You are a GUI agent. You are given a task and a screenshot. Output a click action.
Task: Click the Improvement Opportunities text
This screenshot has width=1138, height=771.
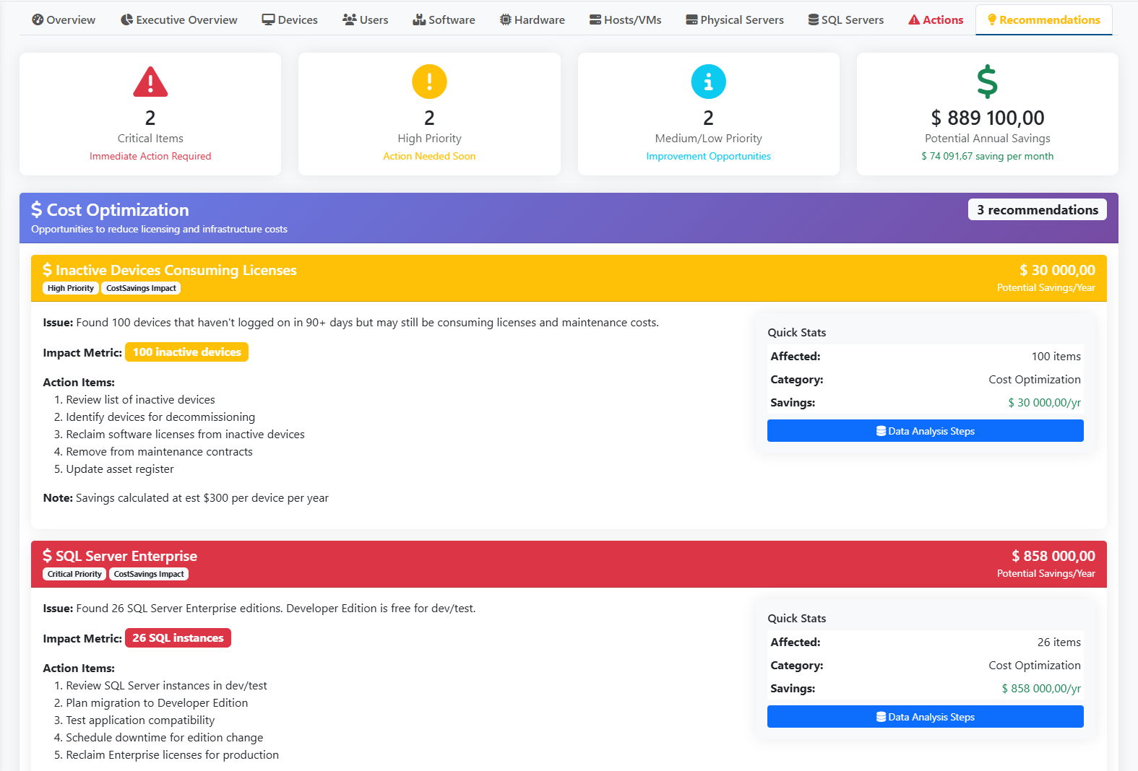coord(709,156)
